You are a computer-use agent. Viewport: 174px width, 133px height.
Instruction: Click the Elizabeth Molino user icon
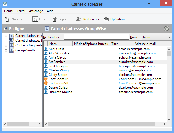click(46, 92)
